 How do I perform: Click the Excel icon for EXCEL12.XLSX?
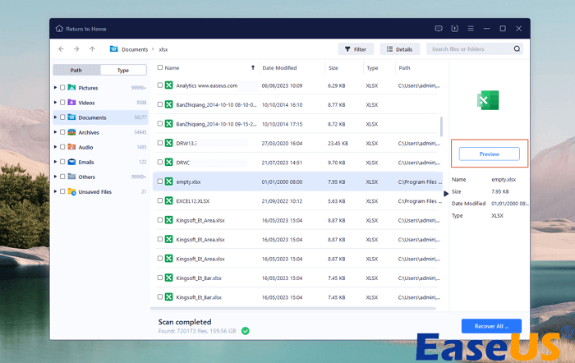click(168, 200)
